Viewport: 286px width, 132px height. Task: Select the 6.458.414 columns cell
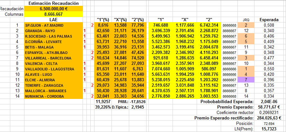[209, 58]
